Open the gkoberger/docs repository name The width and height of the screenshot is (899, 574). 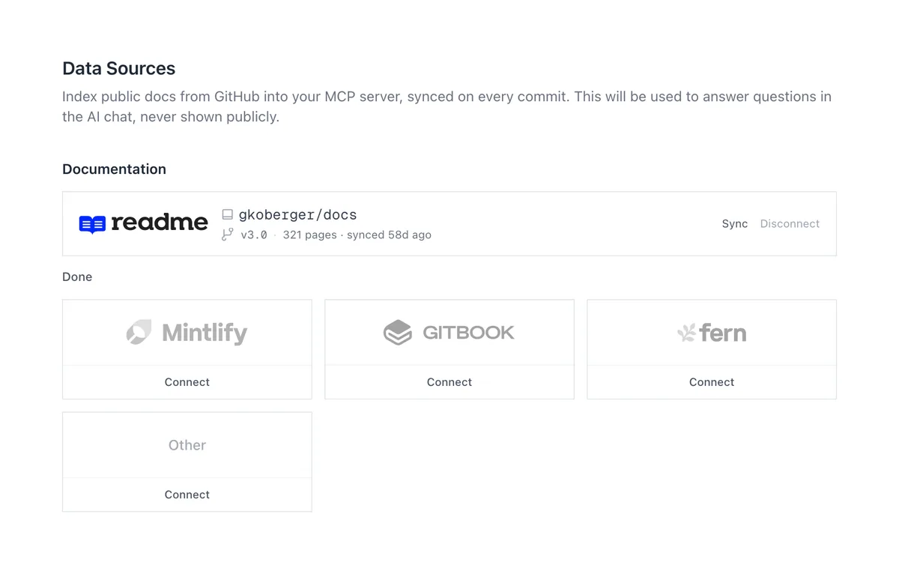[297, 215]
